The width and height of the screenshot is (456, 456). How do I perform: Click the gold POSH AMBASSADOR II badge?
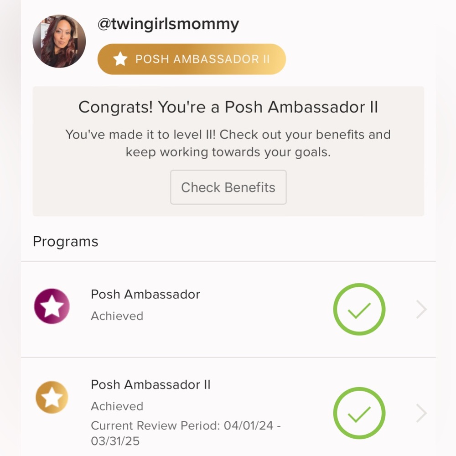point(192,59)
